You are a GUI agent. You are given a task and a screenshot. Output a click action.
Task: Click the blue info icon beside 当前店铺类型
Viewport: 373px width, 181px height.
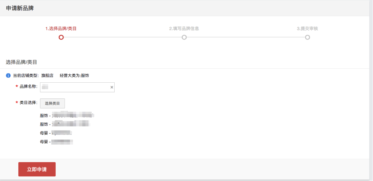tap(8, 75)
